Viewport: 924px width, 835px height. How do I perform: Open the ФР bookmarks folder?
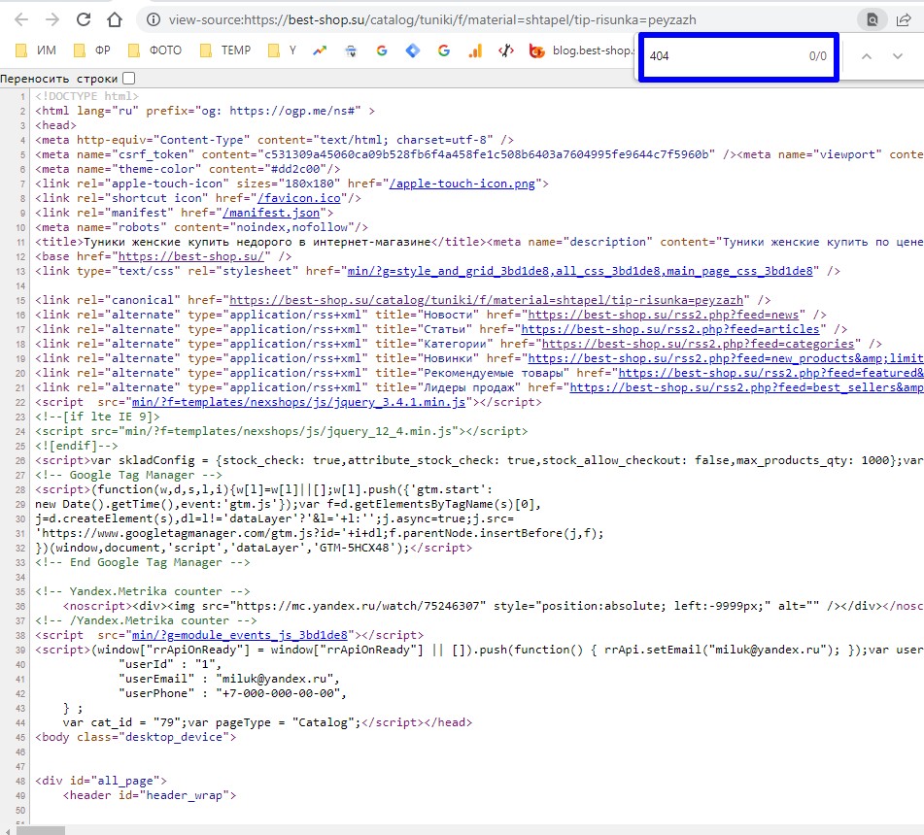point(92,50)
